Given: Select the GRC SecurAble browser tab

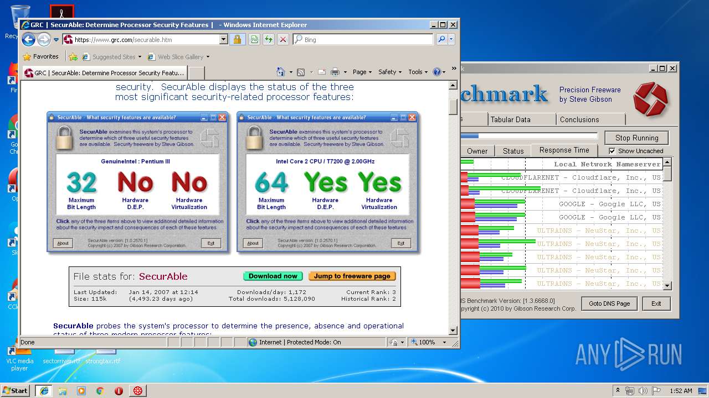Looking at the screenshot, I should coord(105,72).
